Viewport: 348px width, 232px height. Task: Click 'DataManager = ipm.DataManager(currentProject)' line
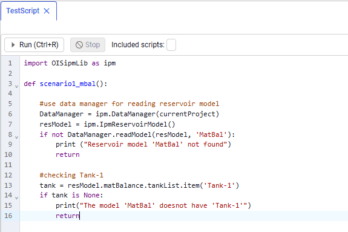(129, 114)
